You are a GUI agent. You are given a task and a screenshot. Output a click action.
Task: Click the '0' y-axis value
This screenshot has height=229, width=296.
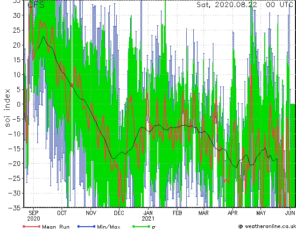[x=19, y=104]
